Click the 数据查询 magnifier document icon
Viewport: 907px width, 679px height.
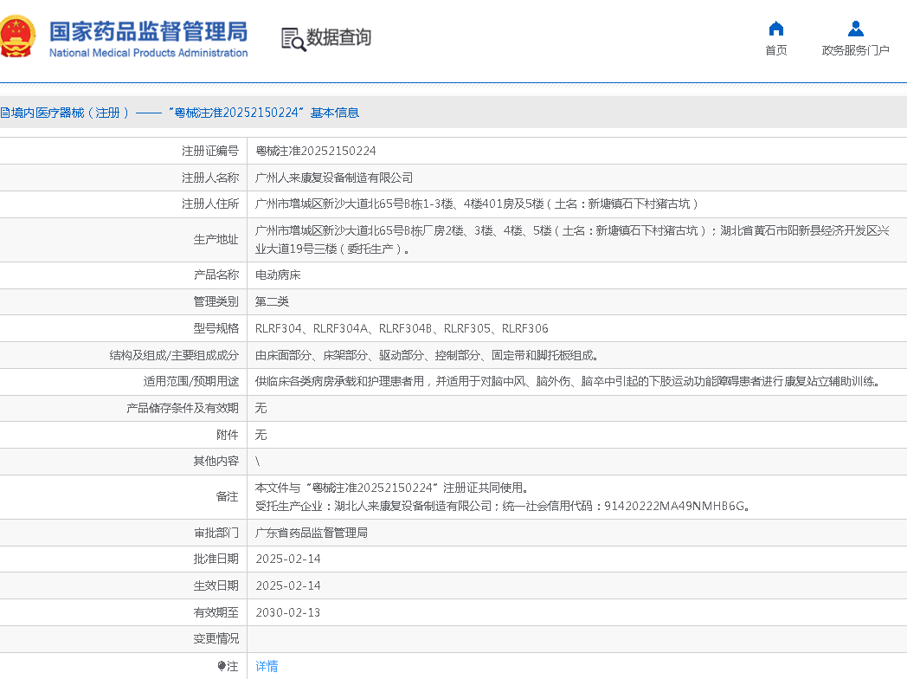(x=293, y=39)
